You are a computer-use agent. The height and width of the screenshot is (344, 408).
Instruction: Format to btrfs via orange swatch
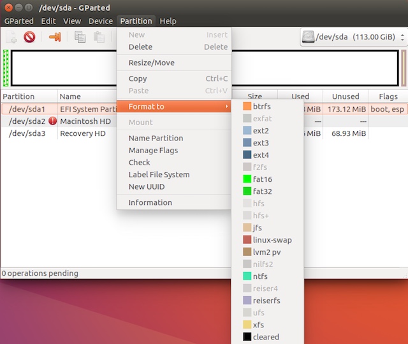point(247,106)
